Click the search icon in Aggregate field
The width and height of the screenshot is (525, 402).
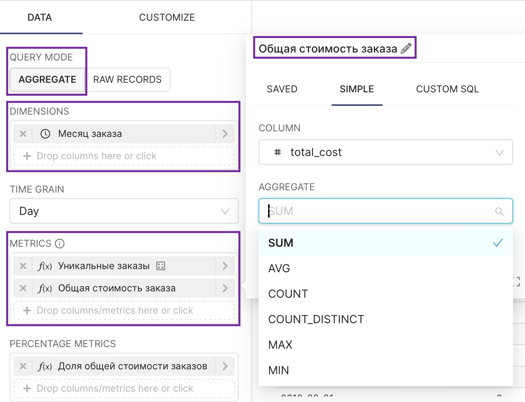tap(499, 211)
